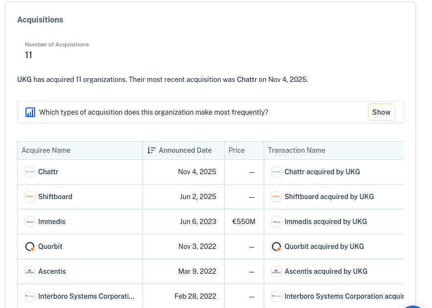Sort table by Price column header
The image size is (432, 308).
coord(236,150)
